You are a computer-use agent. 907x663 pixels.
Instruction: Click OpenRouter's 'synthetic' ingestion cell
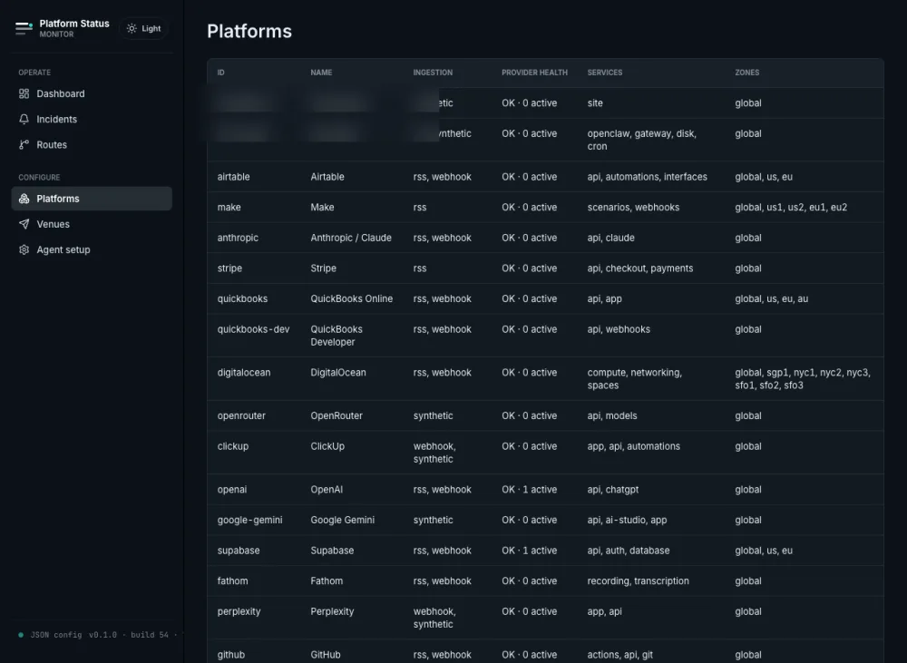click(x=434, y=416)
